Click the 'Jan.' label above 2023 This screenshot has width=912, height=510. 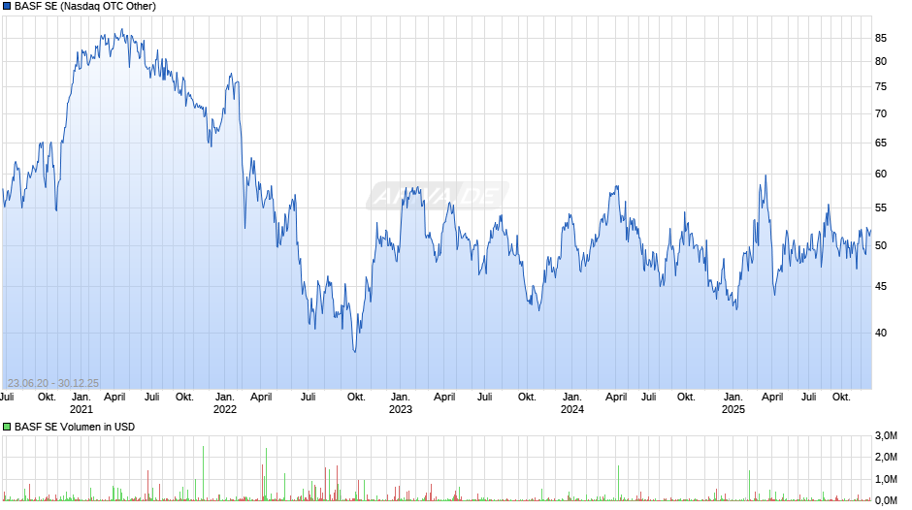pos(400,398)
